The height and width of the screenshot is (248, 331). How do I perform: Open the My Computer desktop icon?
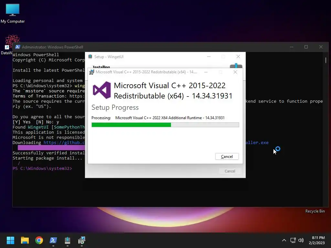click(x=13, y=13)
